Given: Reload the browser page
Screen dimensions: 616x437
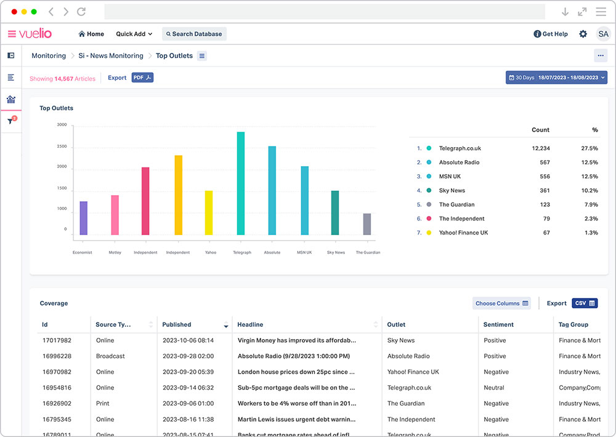Looking at the screenshot, I should coord(81,12).
